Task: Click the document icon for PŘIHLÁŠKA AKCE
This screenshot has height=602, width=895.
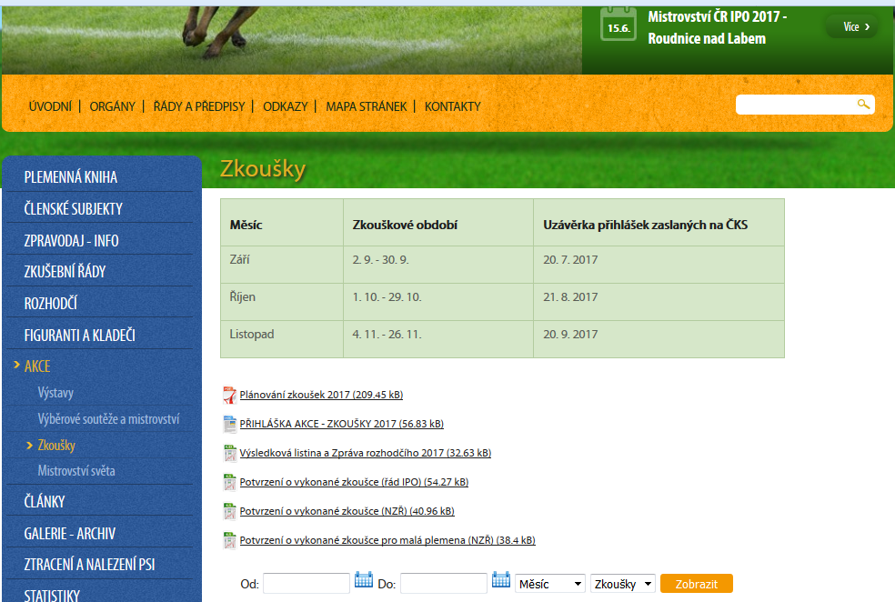Action: [229, 424]
